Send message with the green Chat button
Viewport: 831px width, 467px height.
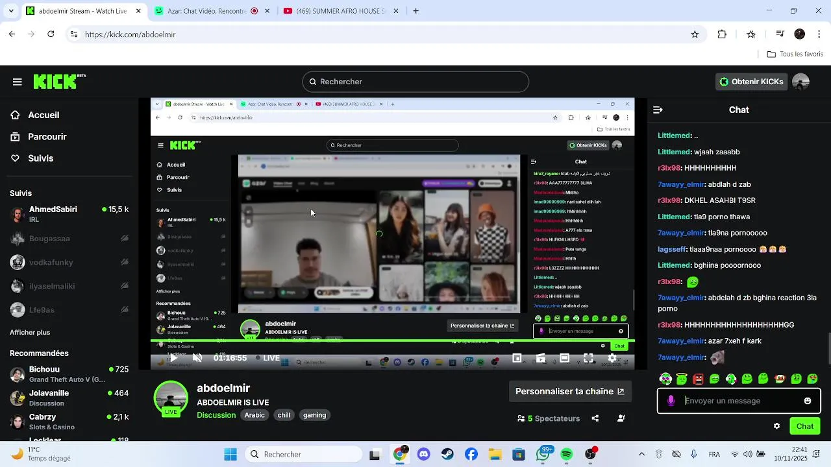(x=805, y=426)
